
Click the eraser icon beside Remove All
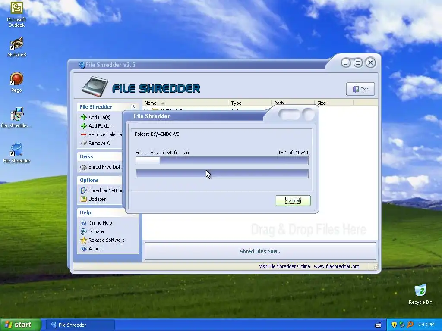[84, 143]
